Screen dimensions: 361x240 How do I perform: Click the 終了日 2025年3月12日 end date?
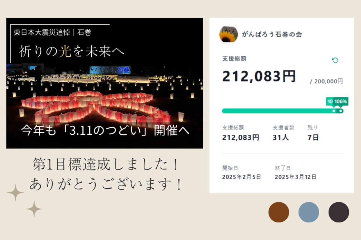click(x=296, y=176)
